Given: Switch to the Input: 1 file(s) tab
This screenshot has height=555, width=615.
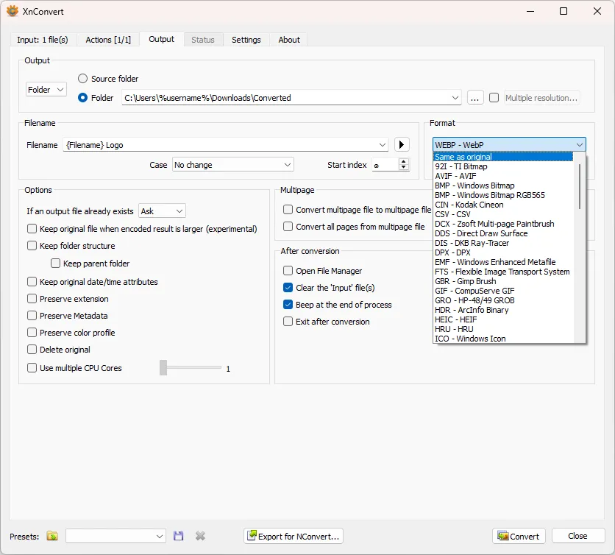Looking at the screenshot, I should pyautogui.click(x=43, y=40).
